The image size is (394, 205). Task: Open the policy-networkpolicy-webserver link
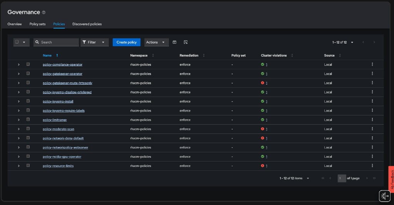point(65,147)
